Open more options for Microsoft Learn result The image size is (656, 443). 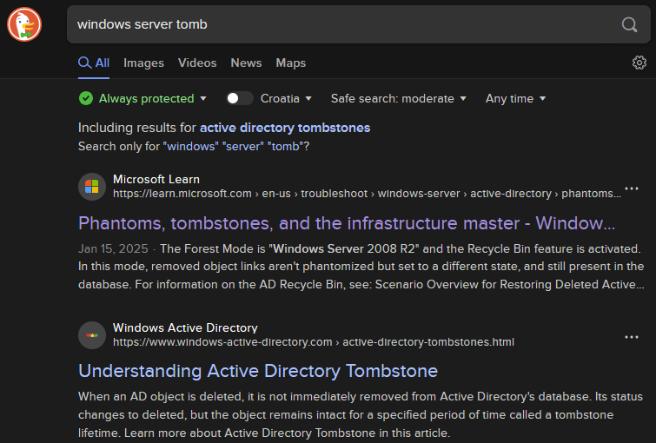click(632, 188)
